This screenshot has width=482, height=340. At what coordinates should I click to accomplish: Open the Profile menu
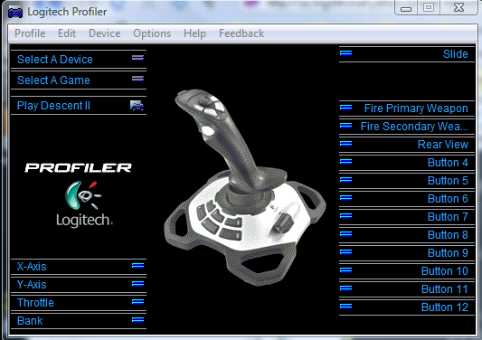tap(30, 33)
